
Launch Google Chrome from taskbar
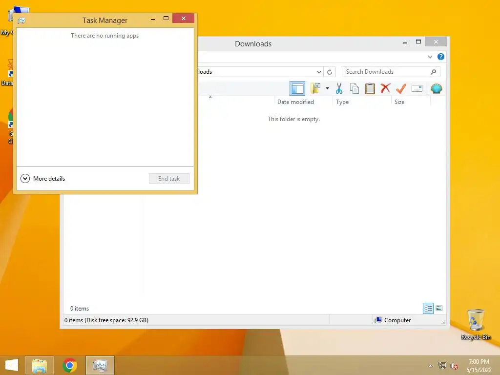[x=70, y=365]
